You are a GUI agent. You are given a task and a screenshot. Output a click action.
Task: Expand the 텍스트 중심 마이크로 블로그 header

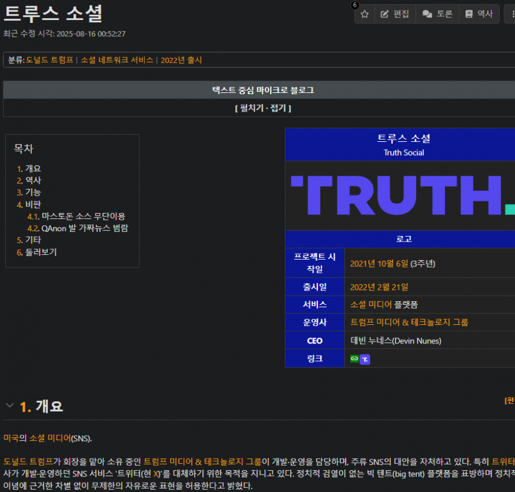(x=263, y=90)
